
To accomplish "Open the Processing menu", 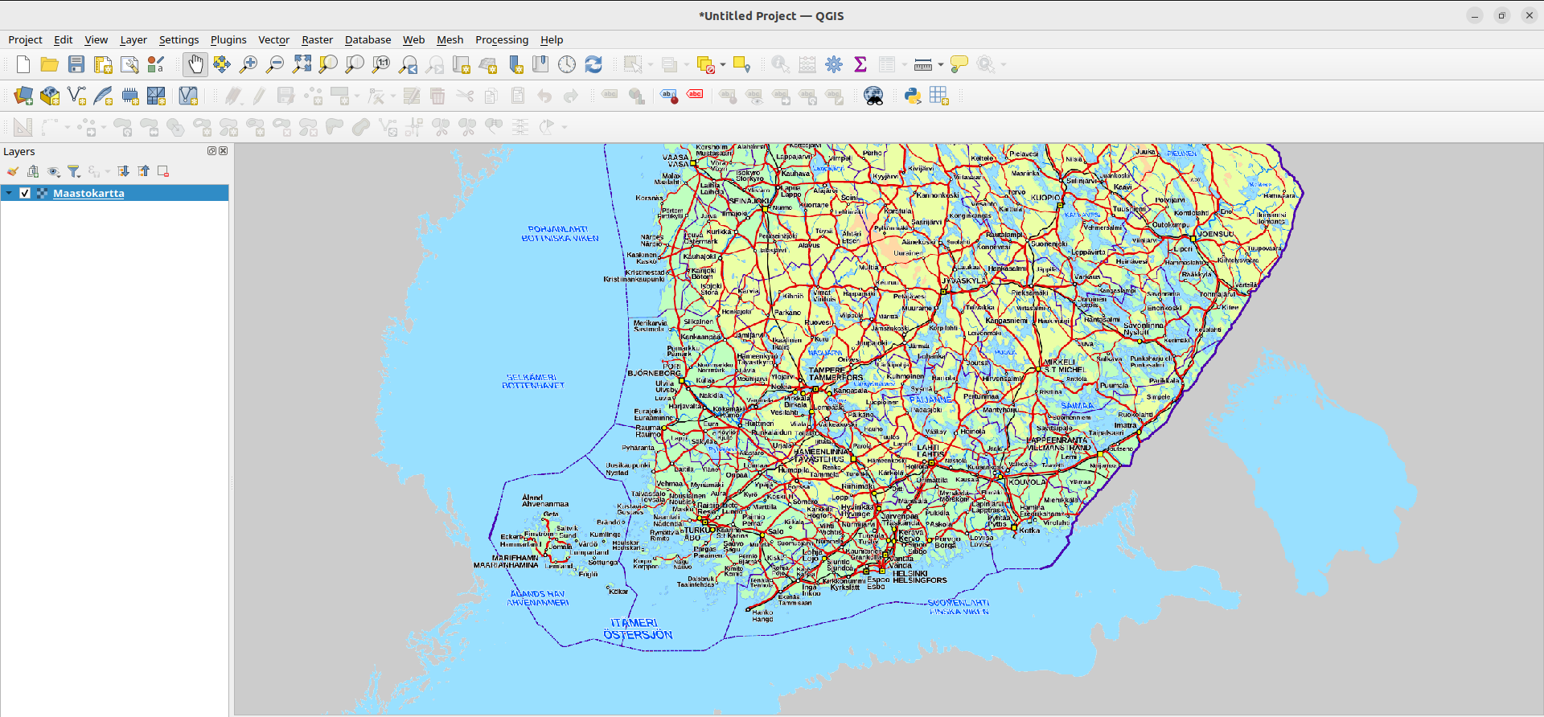I will click(x=502, y=39).
